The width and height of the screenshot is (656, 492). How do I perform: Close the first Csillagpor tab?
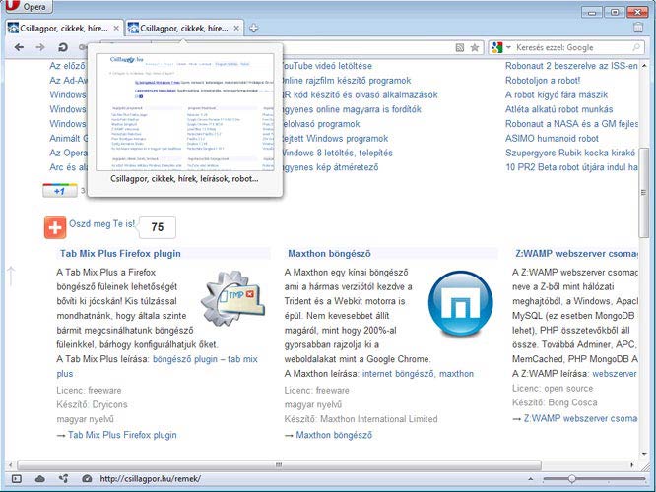tap(116, 28)
